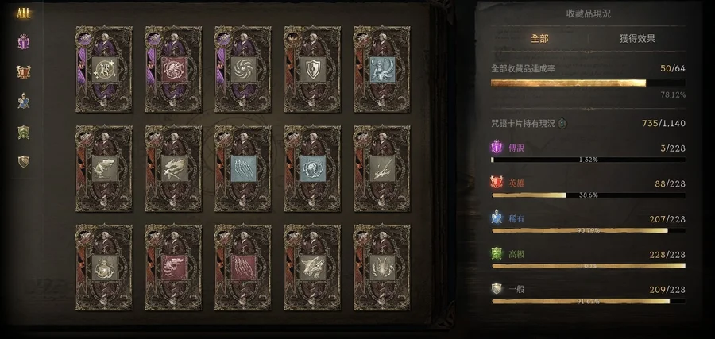
Task: Switch to the 獲得效果 tab
Action: click(x=637, y=39)
